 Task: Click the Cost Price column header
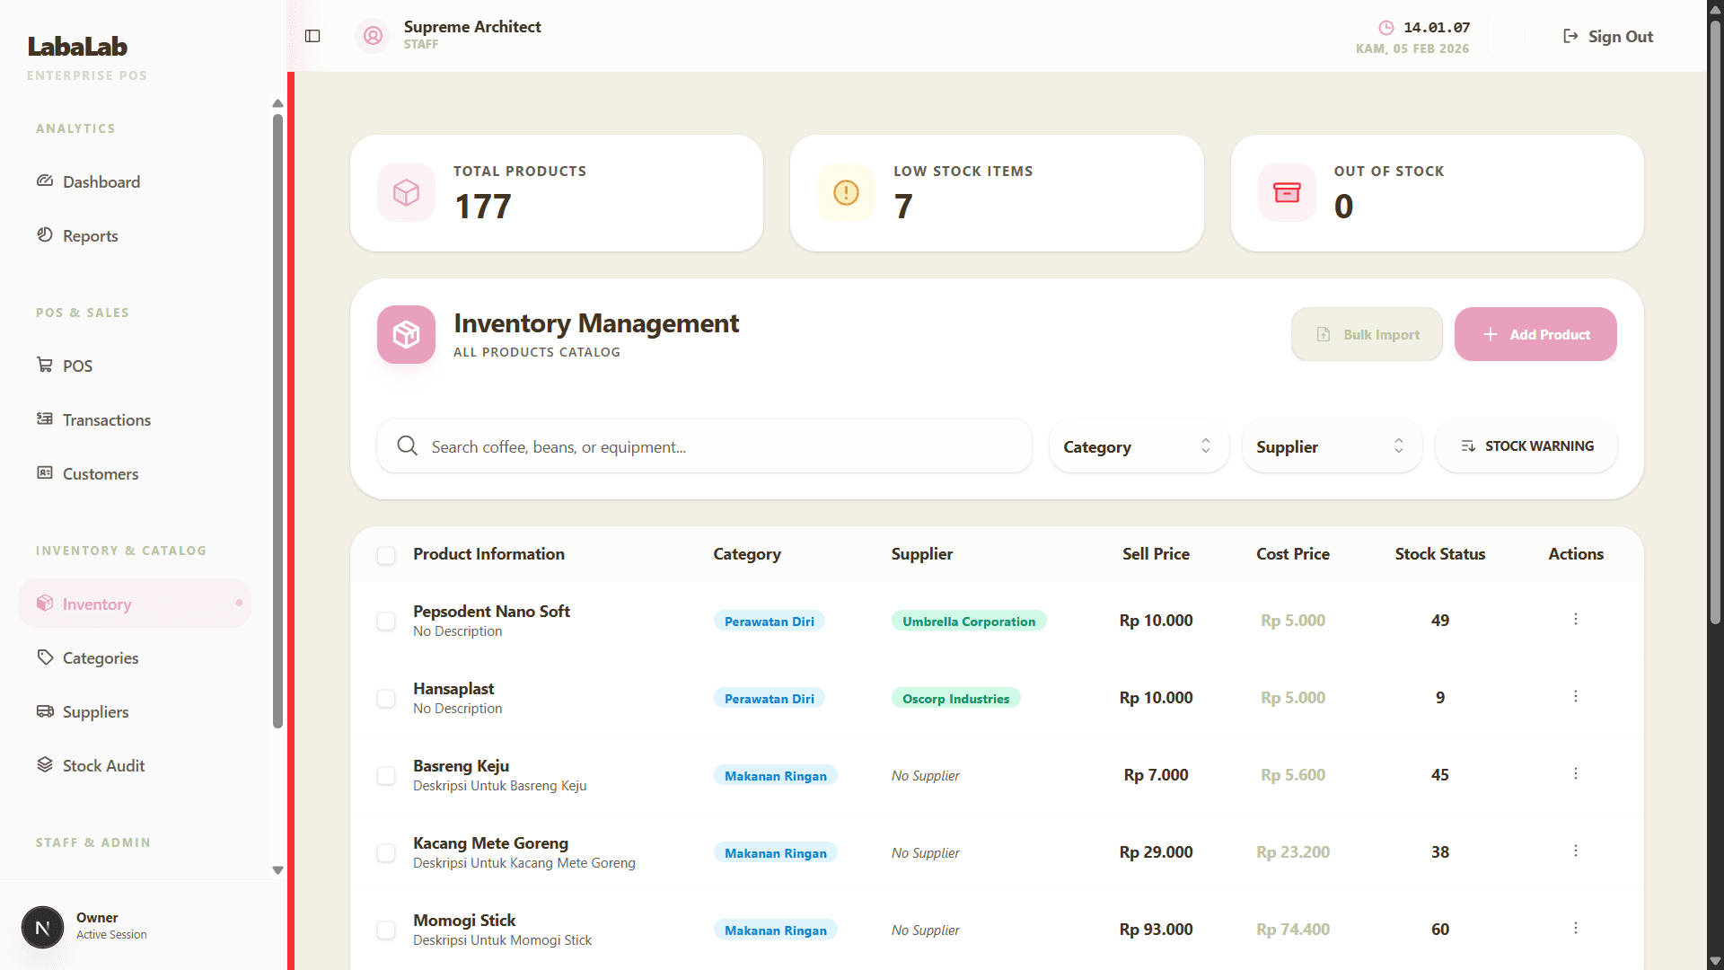[1293, 554]
